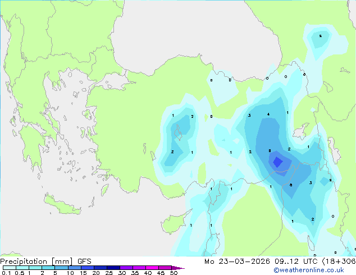
Task: Choose the 40–45 mm magenta legend swatch
Action: [152, 268]
